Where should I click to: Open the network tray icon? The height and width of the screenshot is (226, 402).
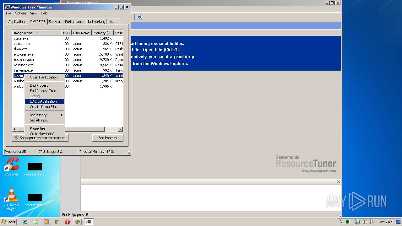(x=357, y=222)
